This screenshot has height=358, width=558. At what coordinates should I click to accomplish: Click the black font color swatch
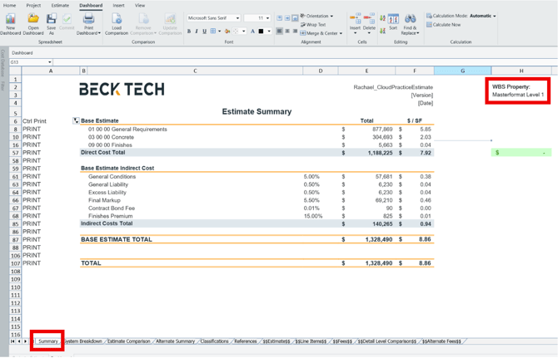click(261, 32)
